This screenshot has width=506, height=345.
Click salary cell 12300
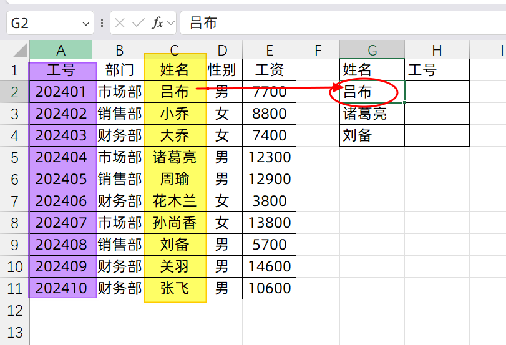tap(269, 157)
